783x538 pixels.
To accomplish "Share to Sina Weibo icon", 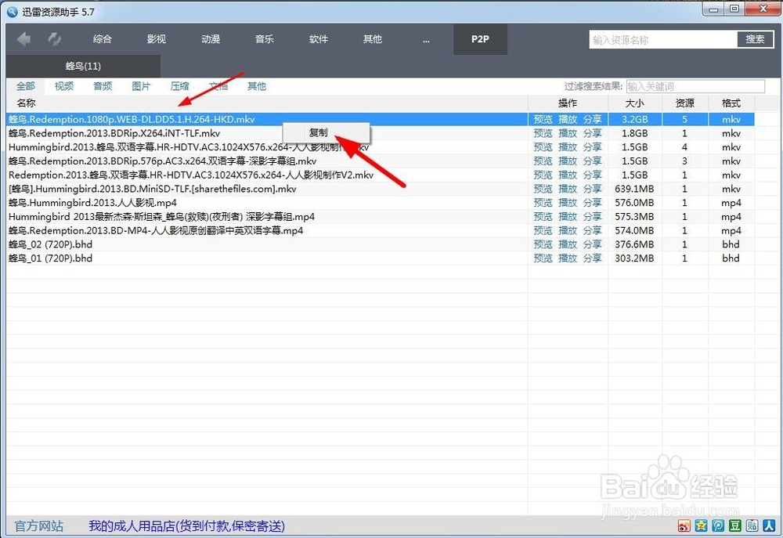I will point(684,525).
